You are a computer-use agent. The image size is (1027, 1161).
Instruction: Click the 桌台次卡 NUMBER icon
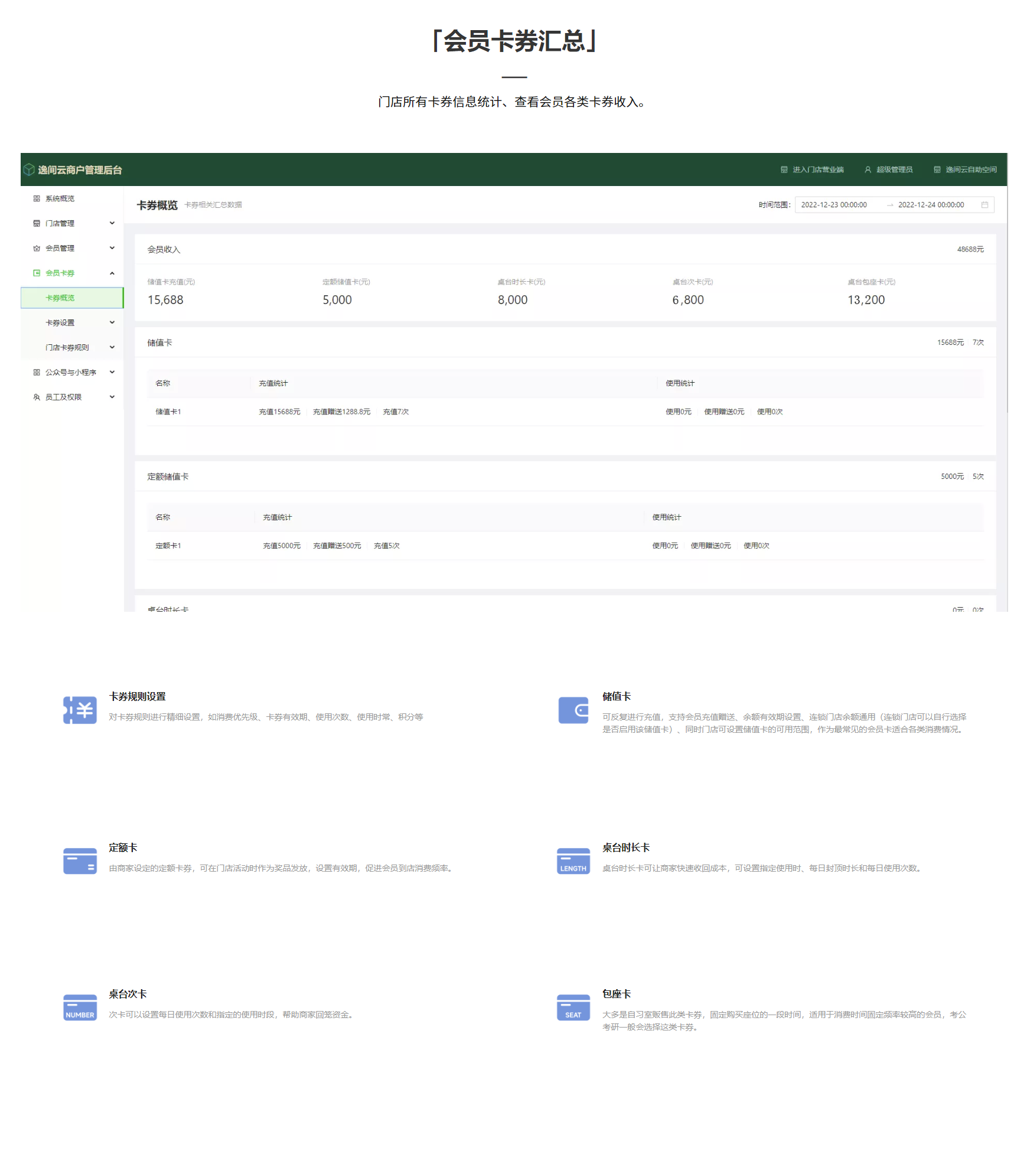[x=80, y=1007]
